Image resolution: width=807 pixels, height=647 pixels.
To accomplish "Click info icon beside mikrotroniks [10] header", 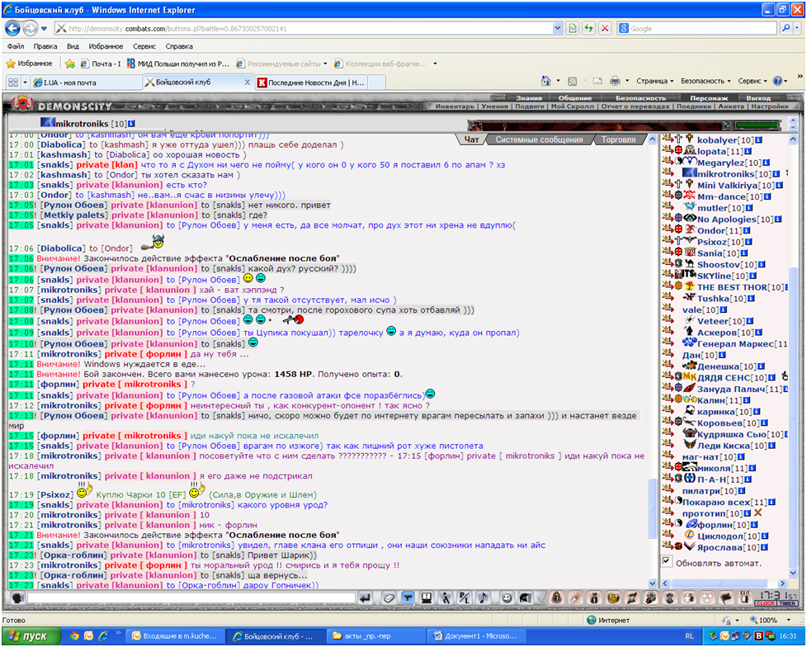I will (131, 124).
